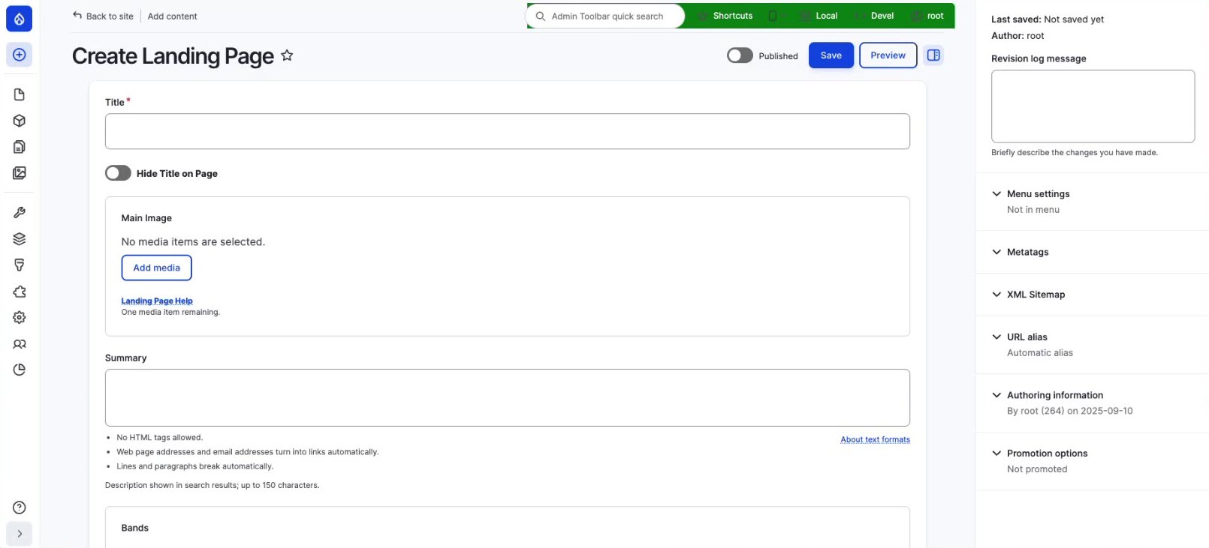The height and width of the screenshot is (548, 1209).
Task: Open the Landing Page Help link
Action: 157,301
